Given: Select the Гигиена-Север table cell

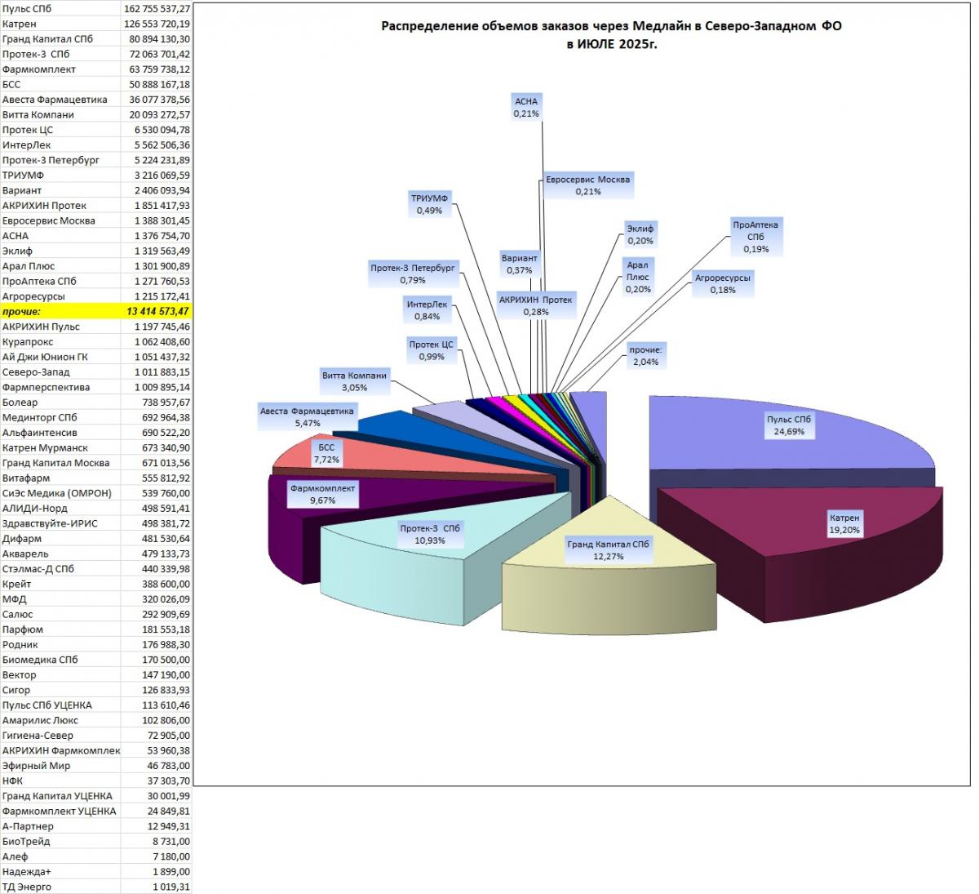Looking at the screenshot, I should click(60, 736).
